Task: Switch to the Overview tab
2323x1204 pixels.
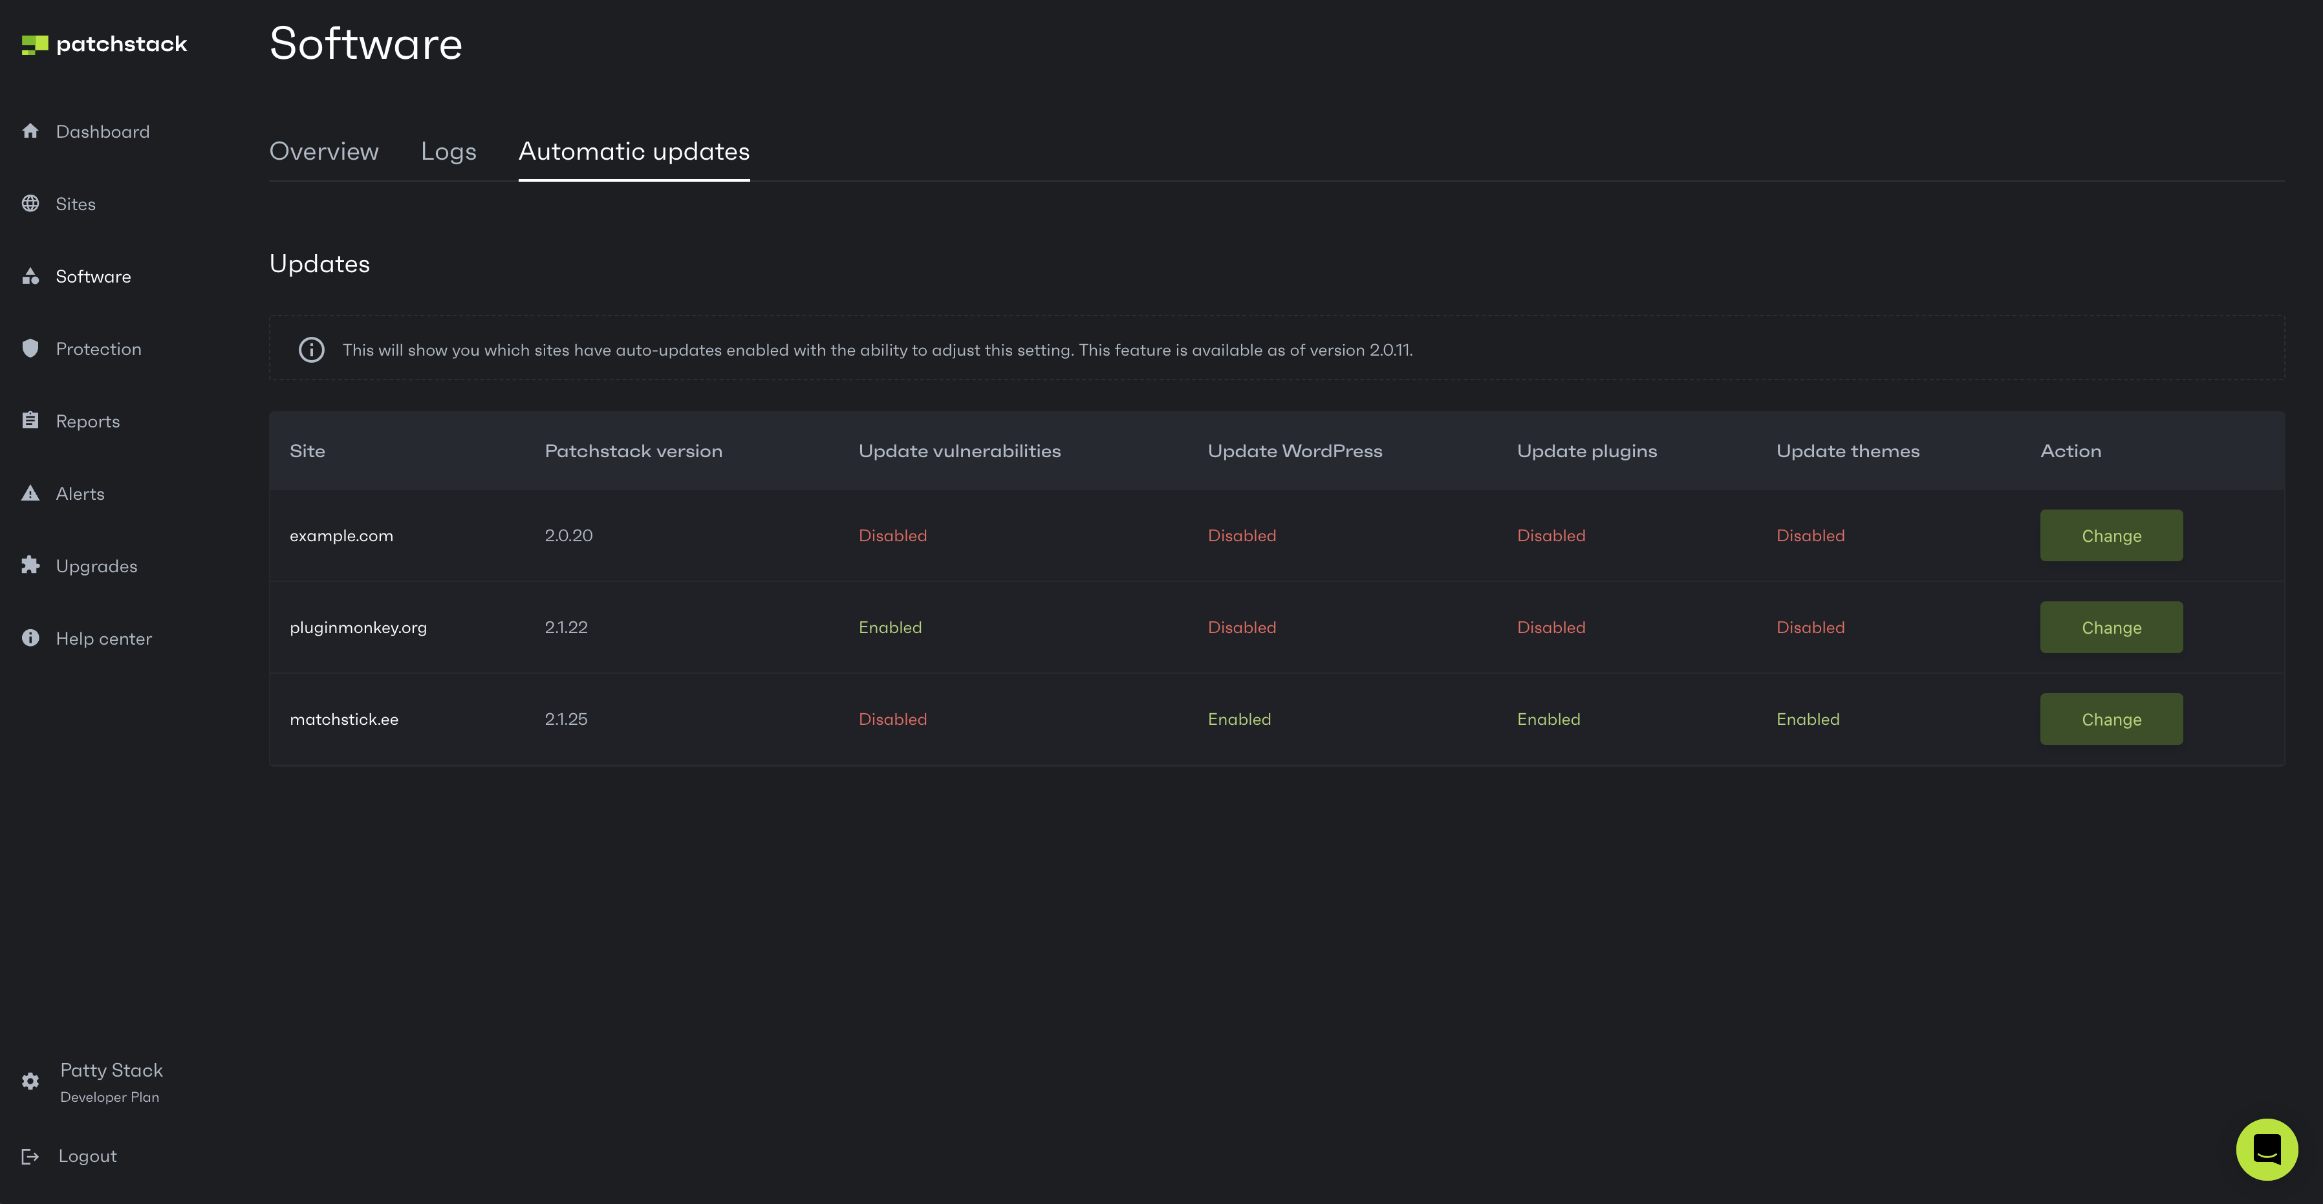Action: (324, 151)
